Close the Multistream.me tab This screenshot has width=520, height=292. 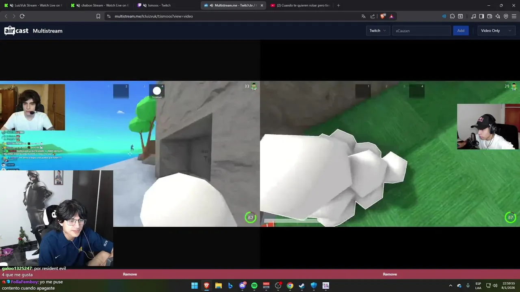click(x=262, y=5)
